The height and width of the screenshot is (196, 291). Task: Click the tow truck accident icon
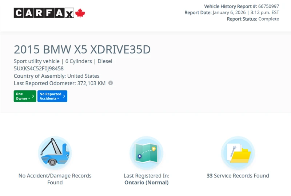click(x=55, y=153)
